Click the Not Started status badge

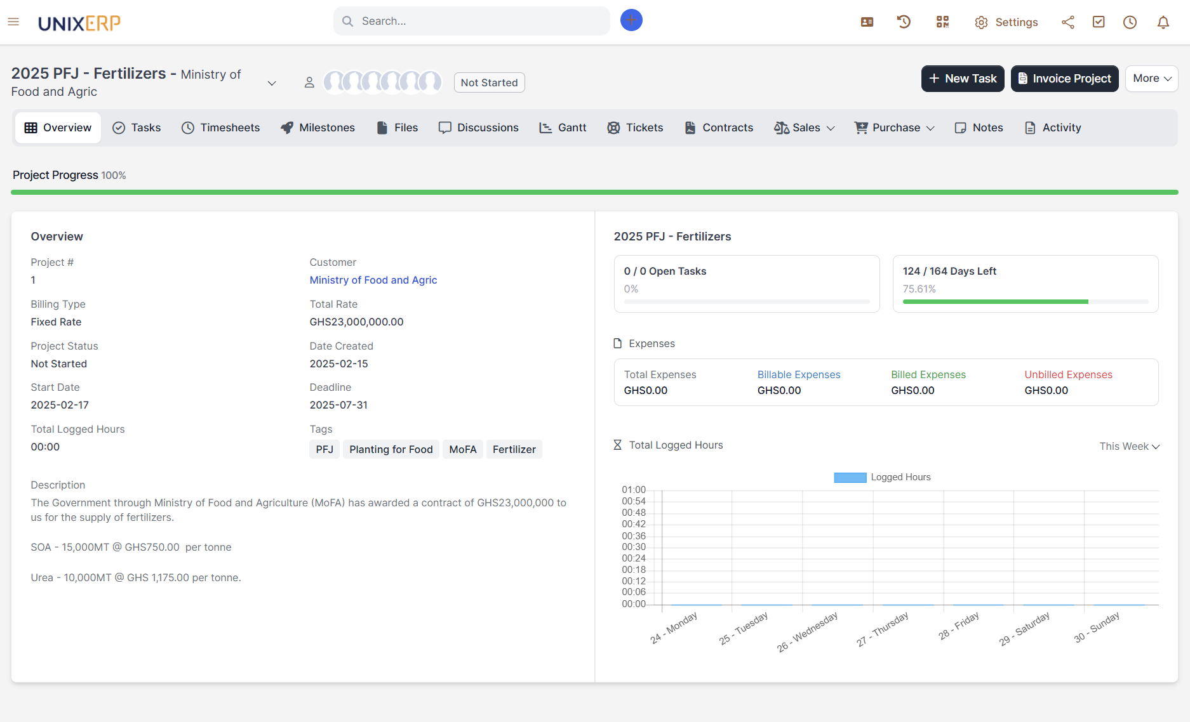tap(489, 82)
